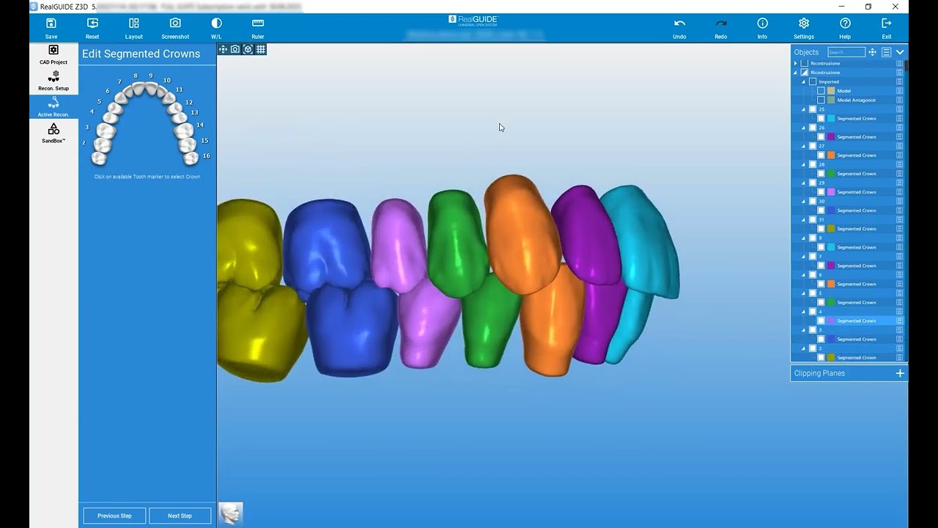This screenshot has width=938, height=528.
Task: Toggle visibility checkbox for Model
Action: [x=821, y=91]
